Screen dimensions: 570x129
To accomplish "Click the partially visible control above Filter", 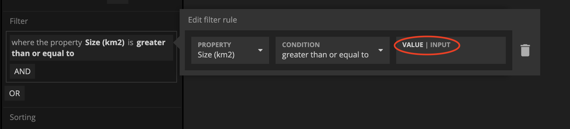I will tap(118, 2).
